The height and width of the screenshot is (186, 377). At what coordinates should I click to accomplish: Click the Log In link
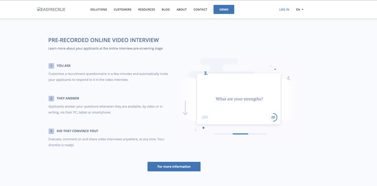tap(284, 10)
